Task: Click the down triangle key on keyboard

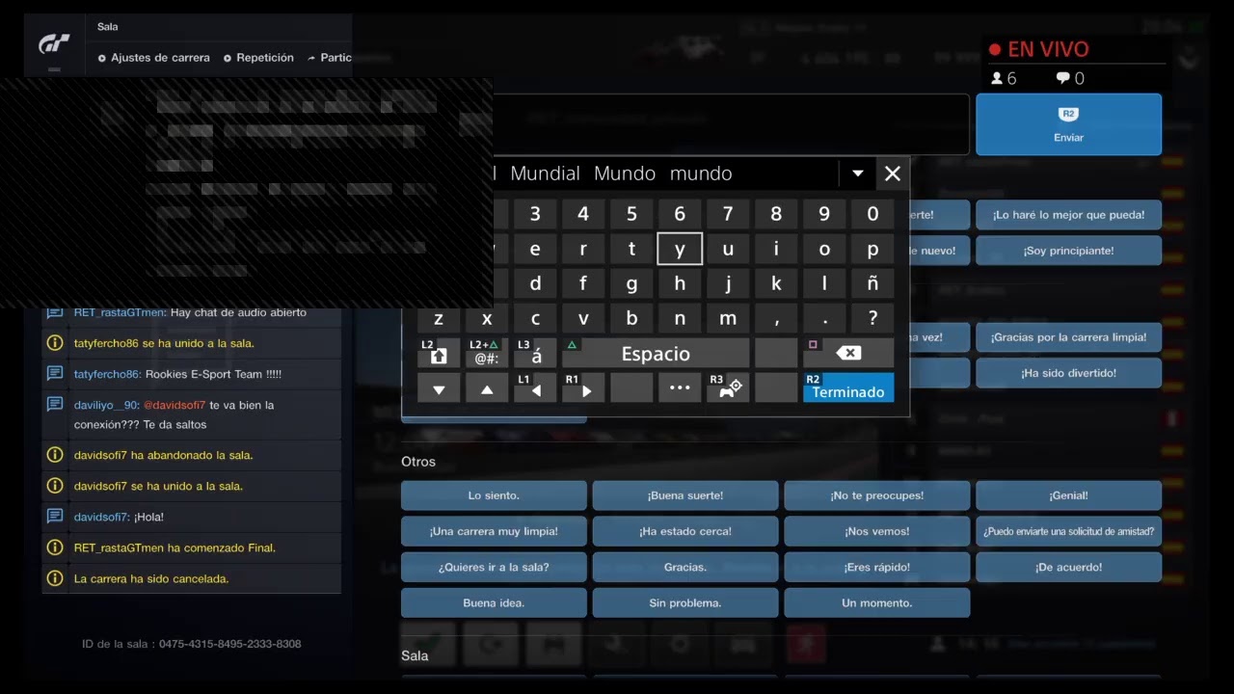Action: (439, 387)
